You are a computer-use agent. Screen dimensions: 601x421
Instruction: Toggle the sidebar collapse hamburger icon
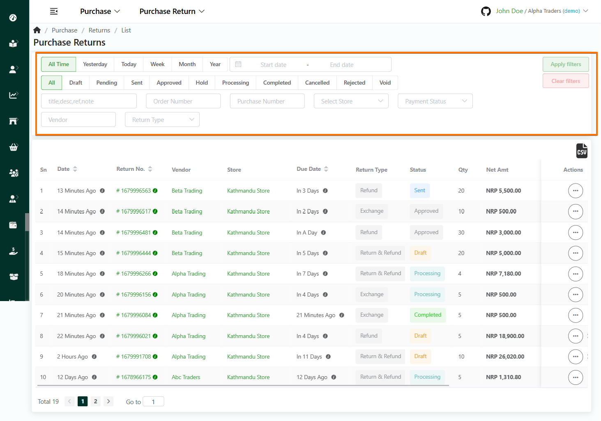(54, 12)
